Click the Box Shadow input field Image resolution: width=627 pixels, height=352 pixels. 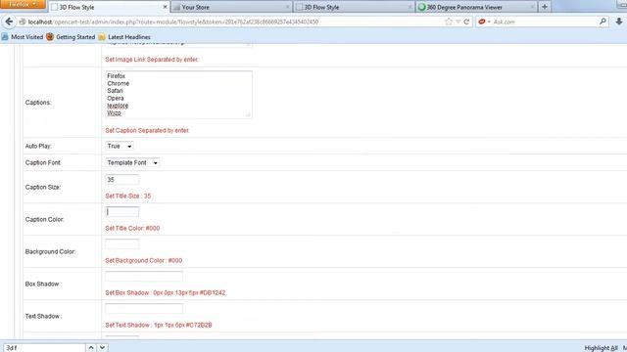click(x=144, y=276)
